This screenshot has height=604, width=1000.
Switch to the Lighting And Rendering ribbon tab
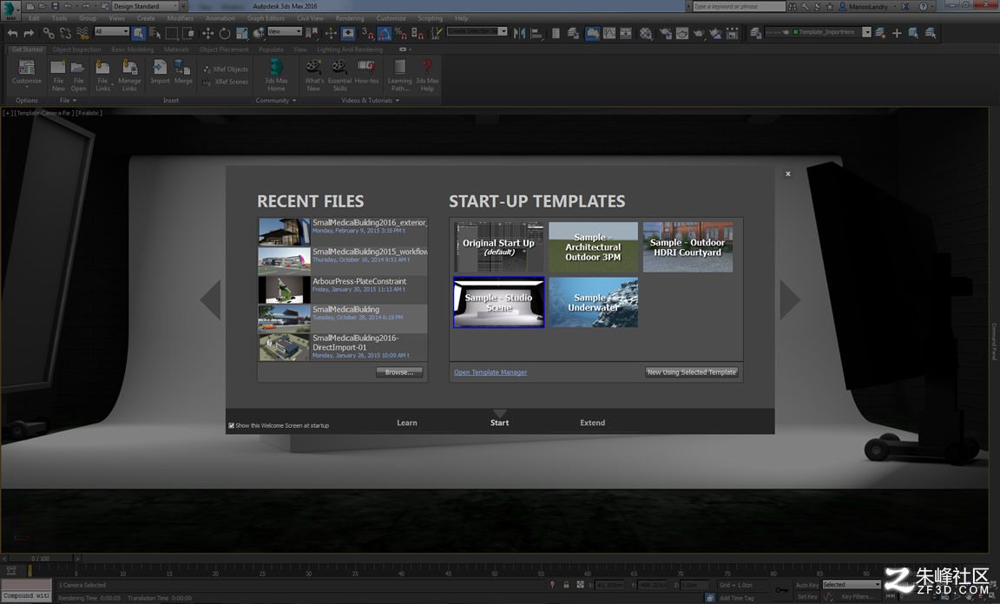coord(350,49)
